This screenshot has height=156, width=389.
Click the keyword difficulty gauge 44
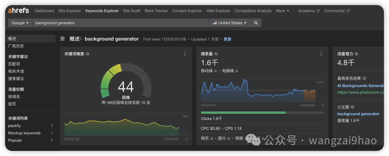(x=126, y=82)
